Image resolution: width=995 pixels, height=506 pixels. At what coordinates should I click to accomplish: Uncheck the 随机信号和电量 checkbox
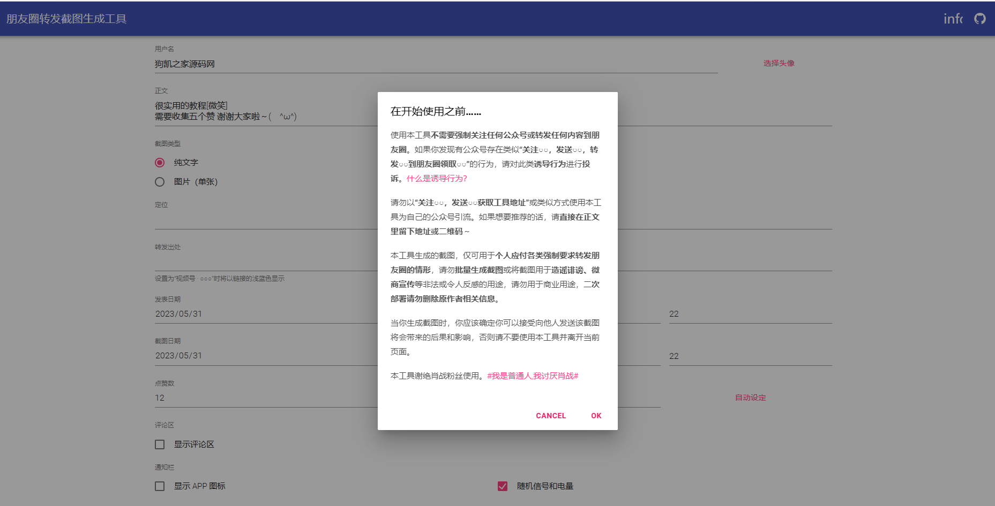click(503, 486)
